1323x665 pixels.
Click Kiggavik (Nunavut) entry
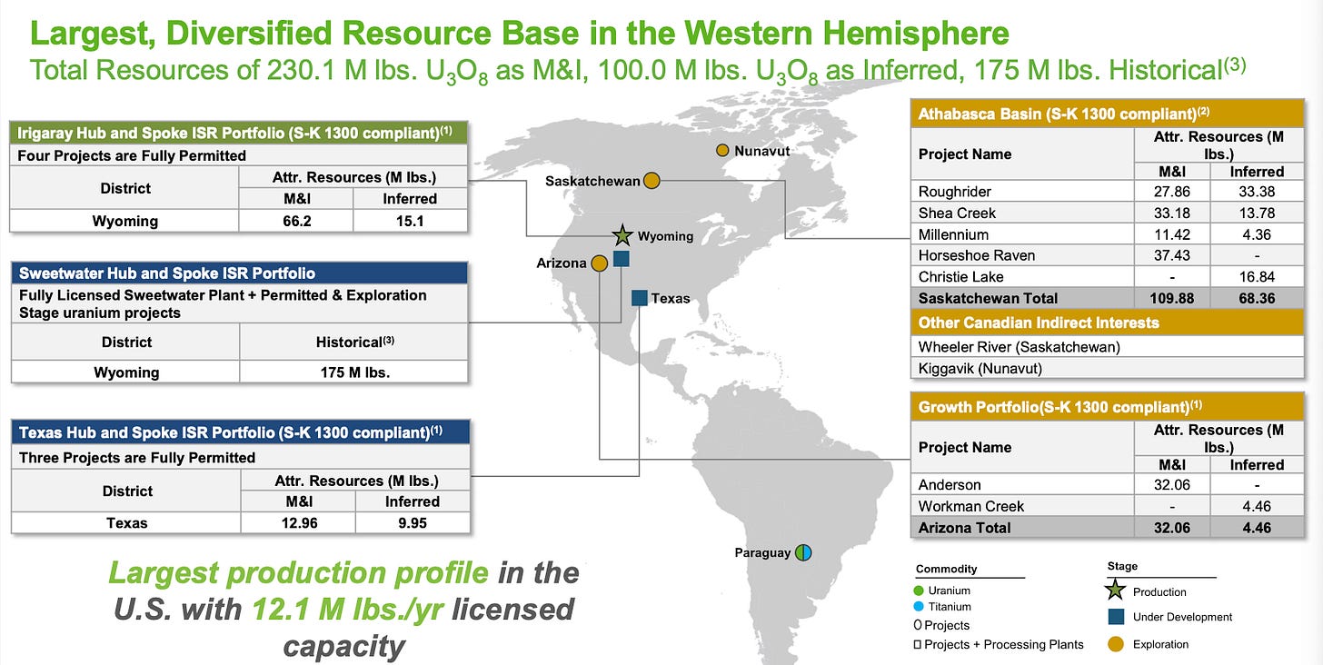(980, 368)
